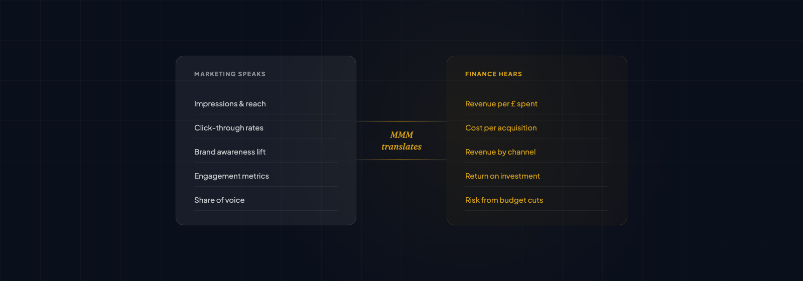
Task: Select Brand awareness lift in list
Action: coord(230,152)
